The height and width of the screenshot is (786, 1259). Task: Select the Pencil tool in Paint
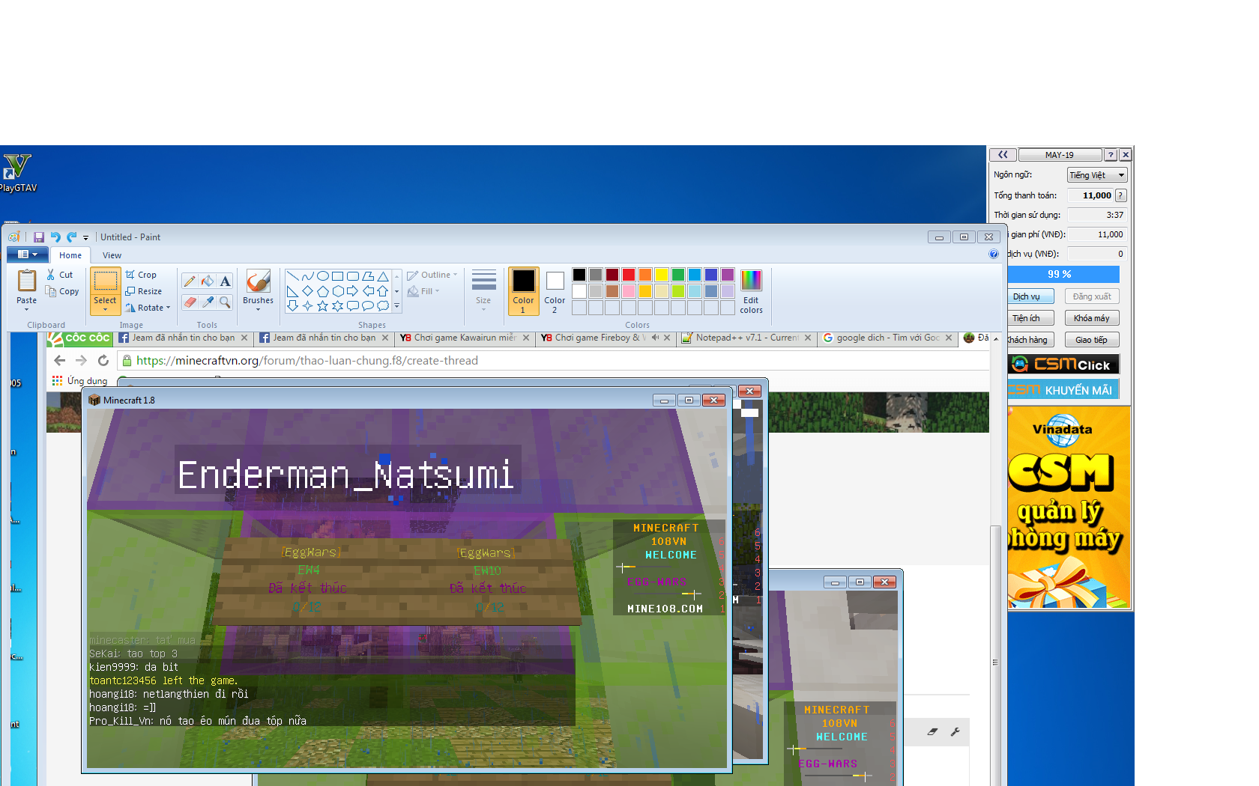[190, 281]
